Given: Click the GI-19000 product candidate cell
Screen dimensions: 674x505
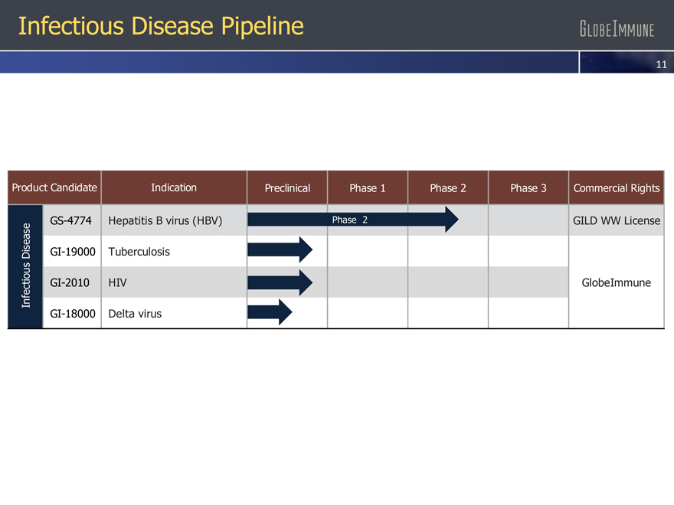Looking at the screenshot, I should [x=71, y=252].
